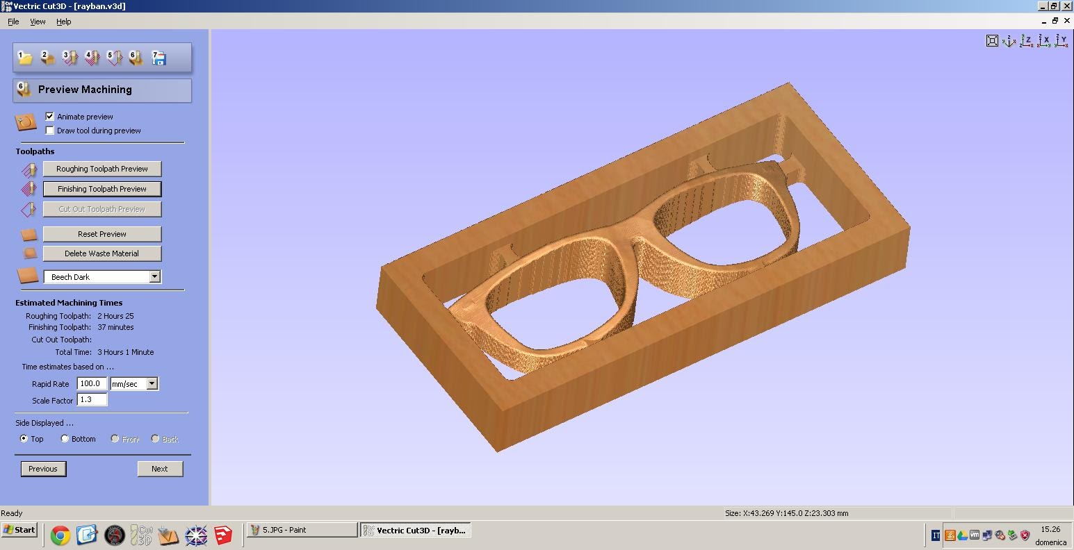Click the 3D glasses model preview
Viewport: 1074px width, 550px height.
[x=642, y=267]
